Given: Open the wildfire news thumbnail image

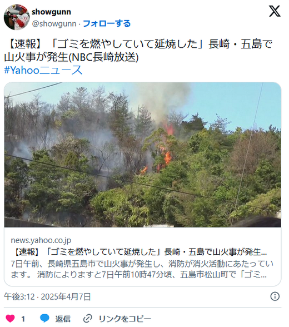Looking at the screenshot, I should pos(142,155).
